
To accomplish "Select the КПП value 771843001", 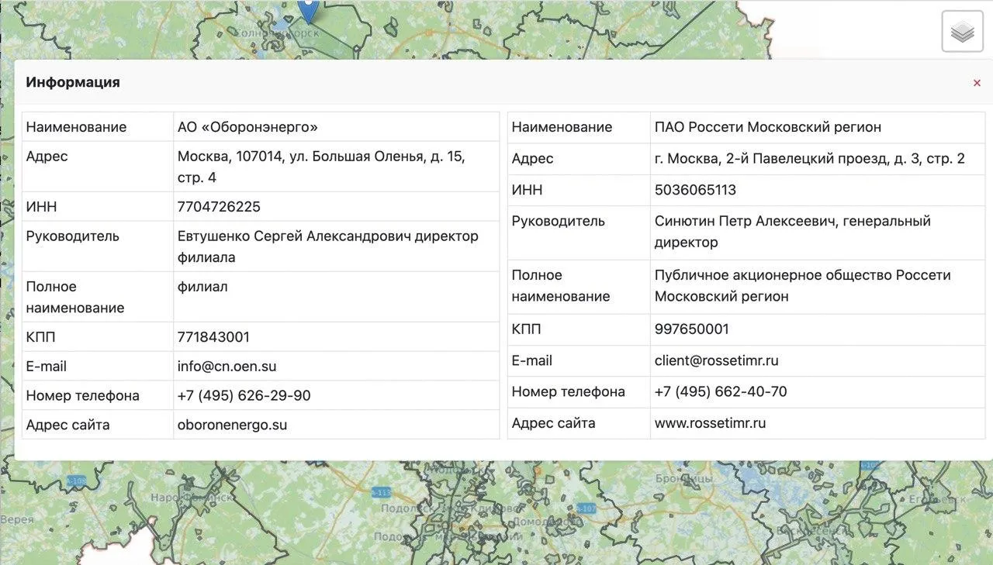I will point(213,337).
